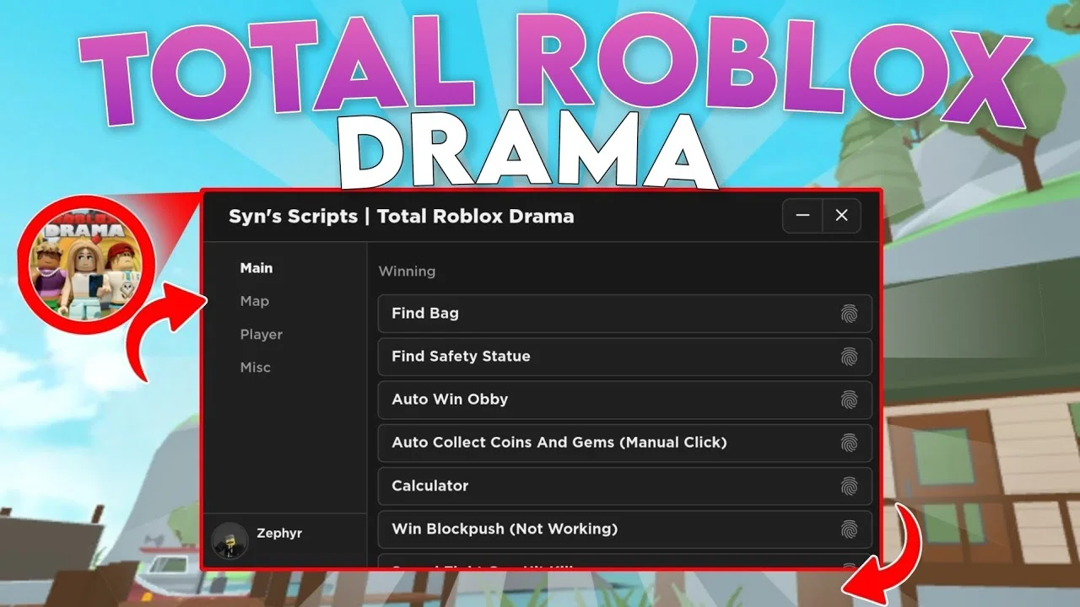1080x607 pixels.
Task: Return to the Main tab
Action: click(x=256, y=267)
